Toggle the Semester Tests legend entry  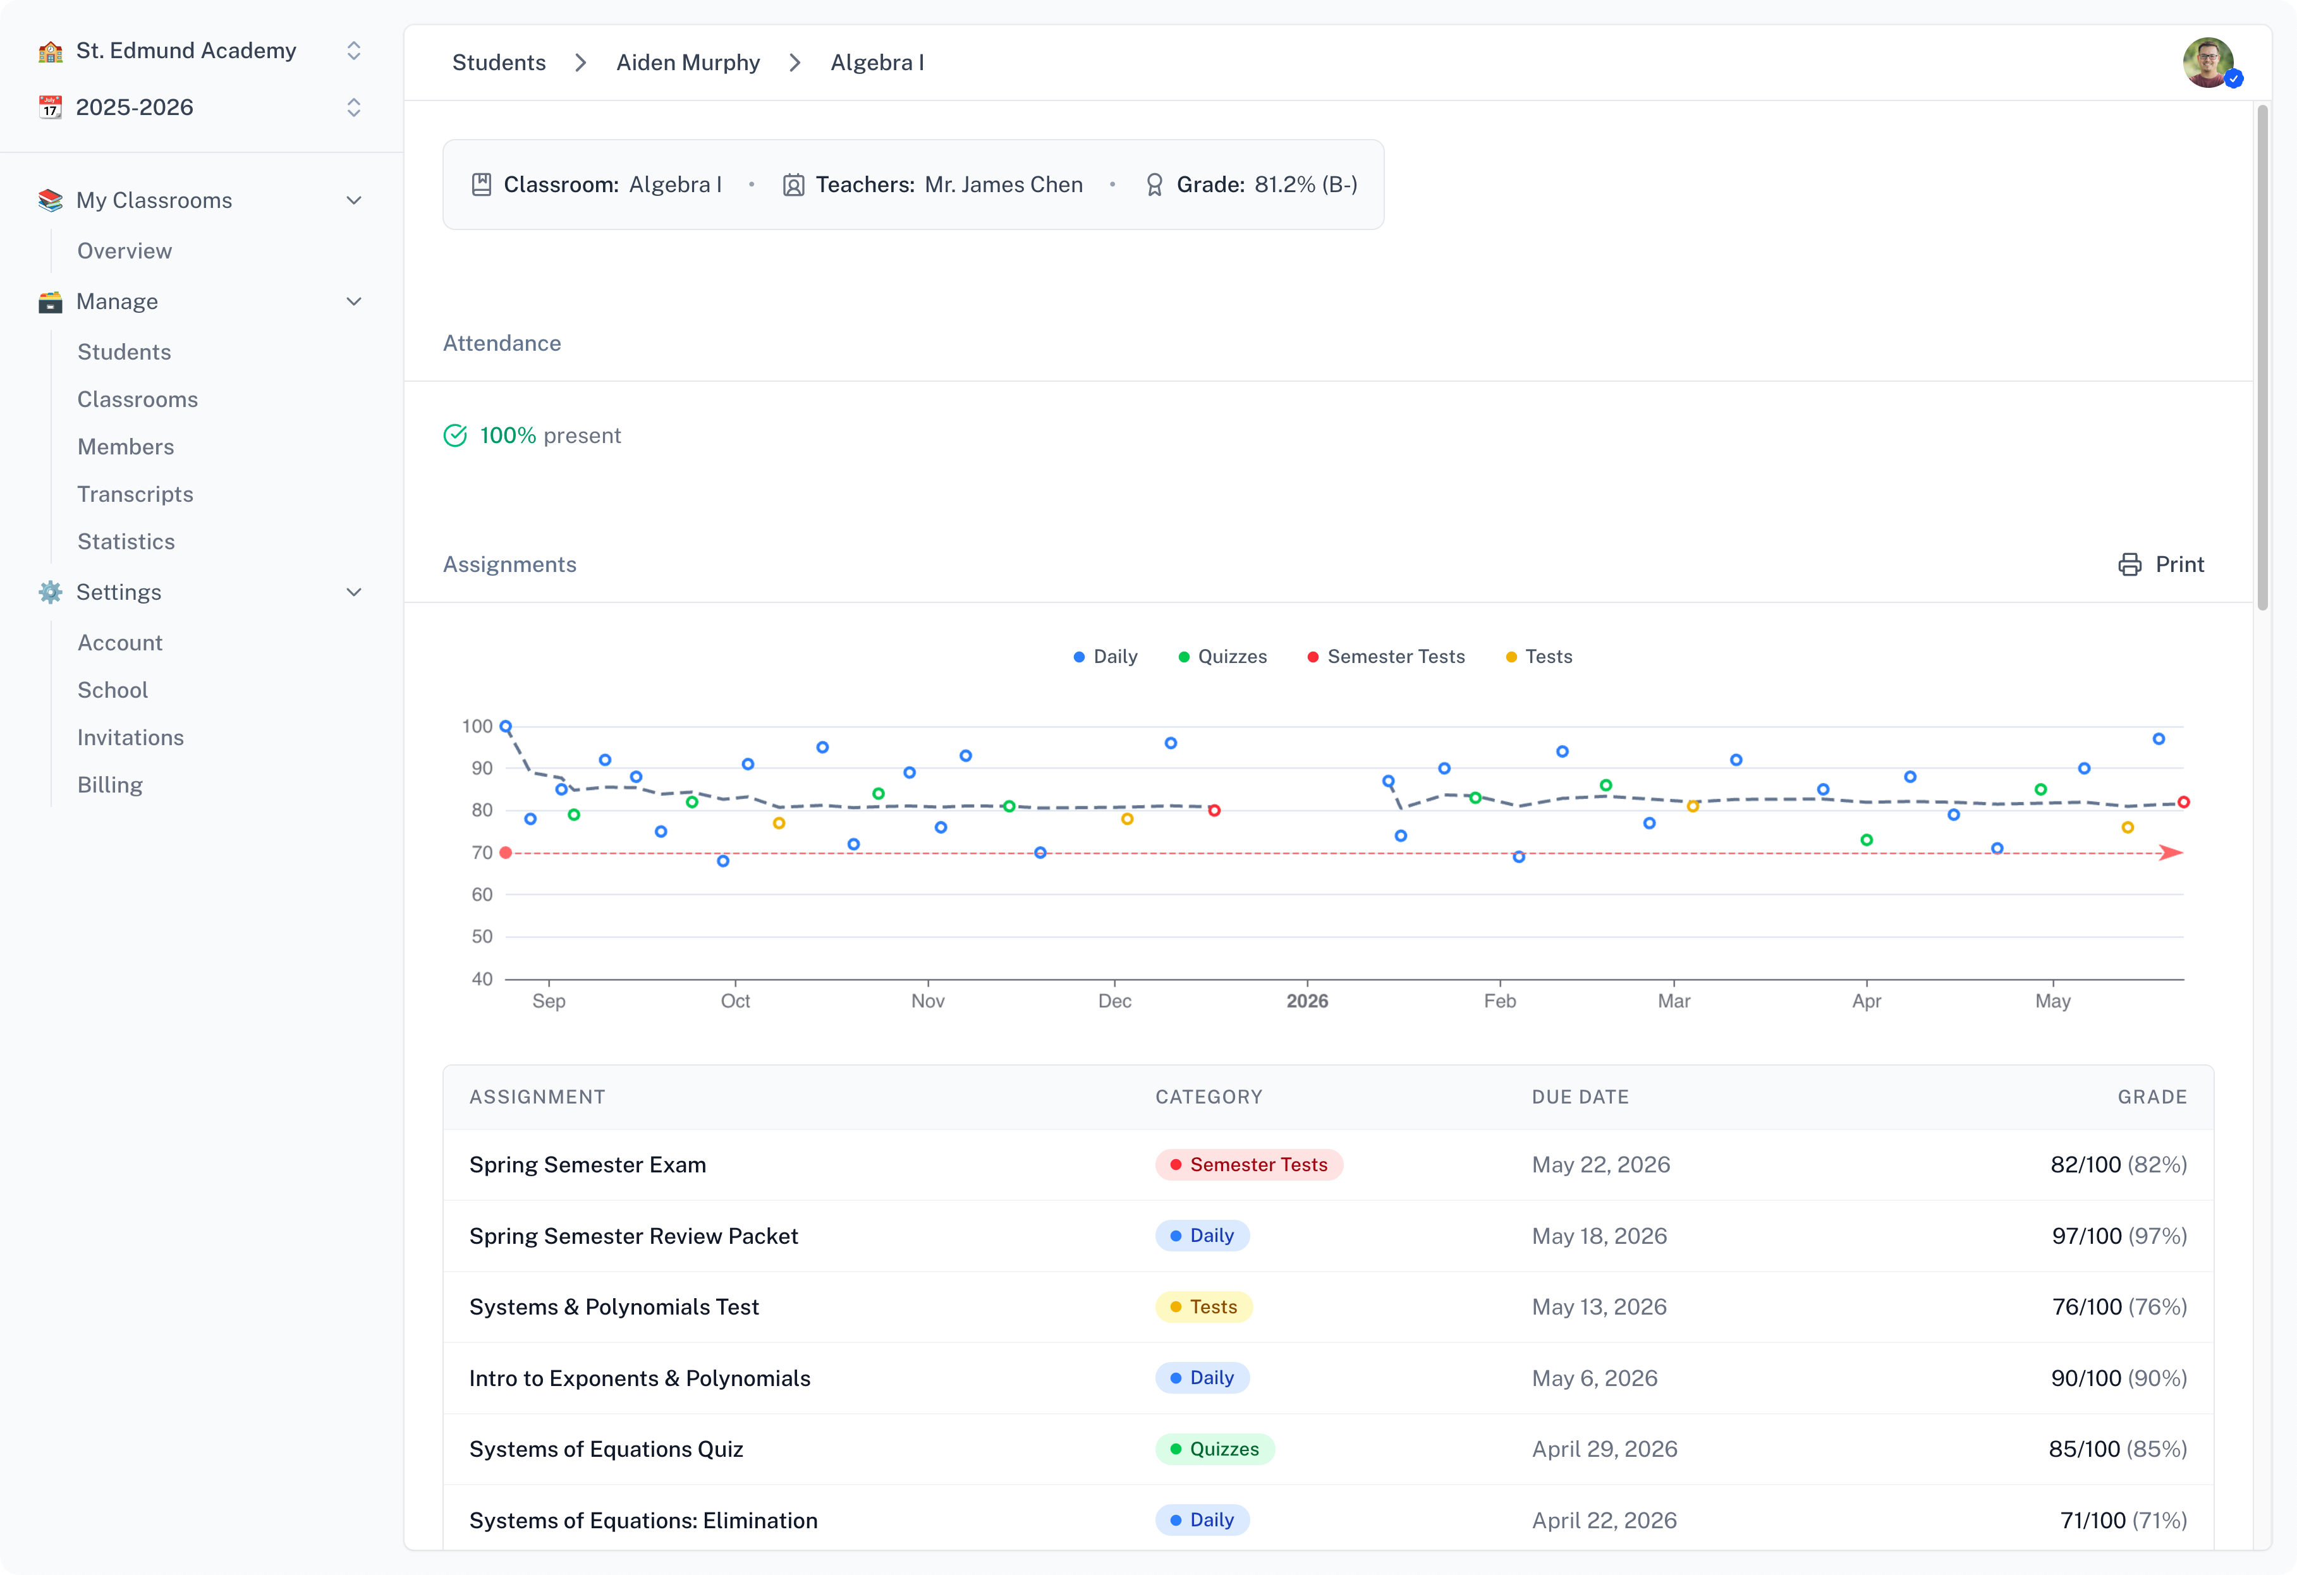click(x=1387, y=656)
